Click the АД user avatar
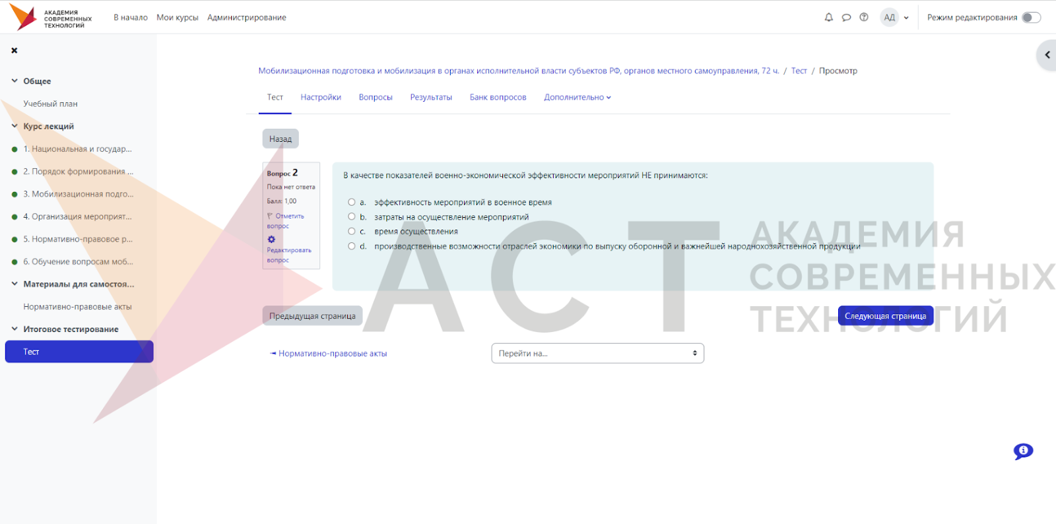 point(890,18)
